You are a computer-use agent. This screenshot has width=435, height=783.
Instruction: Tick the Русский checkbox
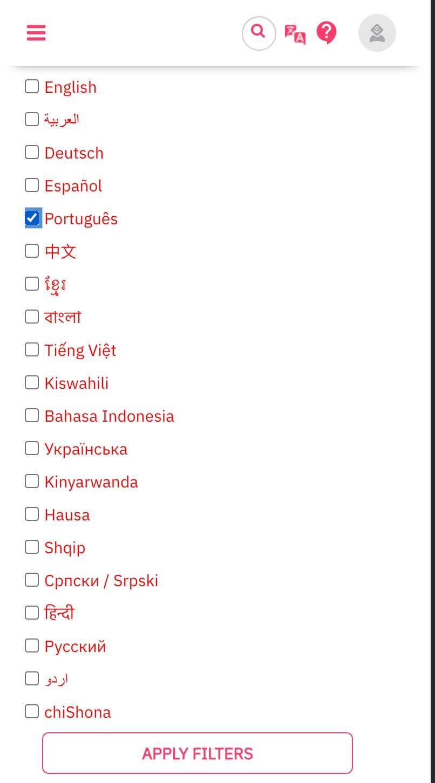click(x=32, y=645)
